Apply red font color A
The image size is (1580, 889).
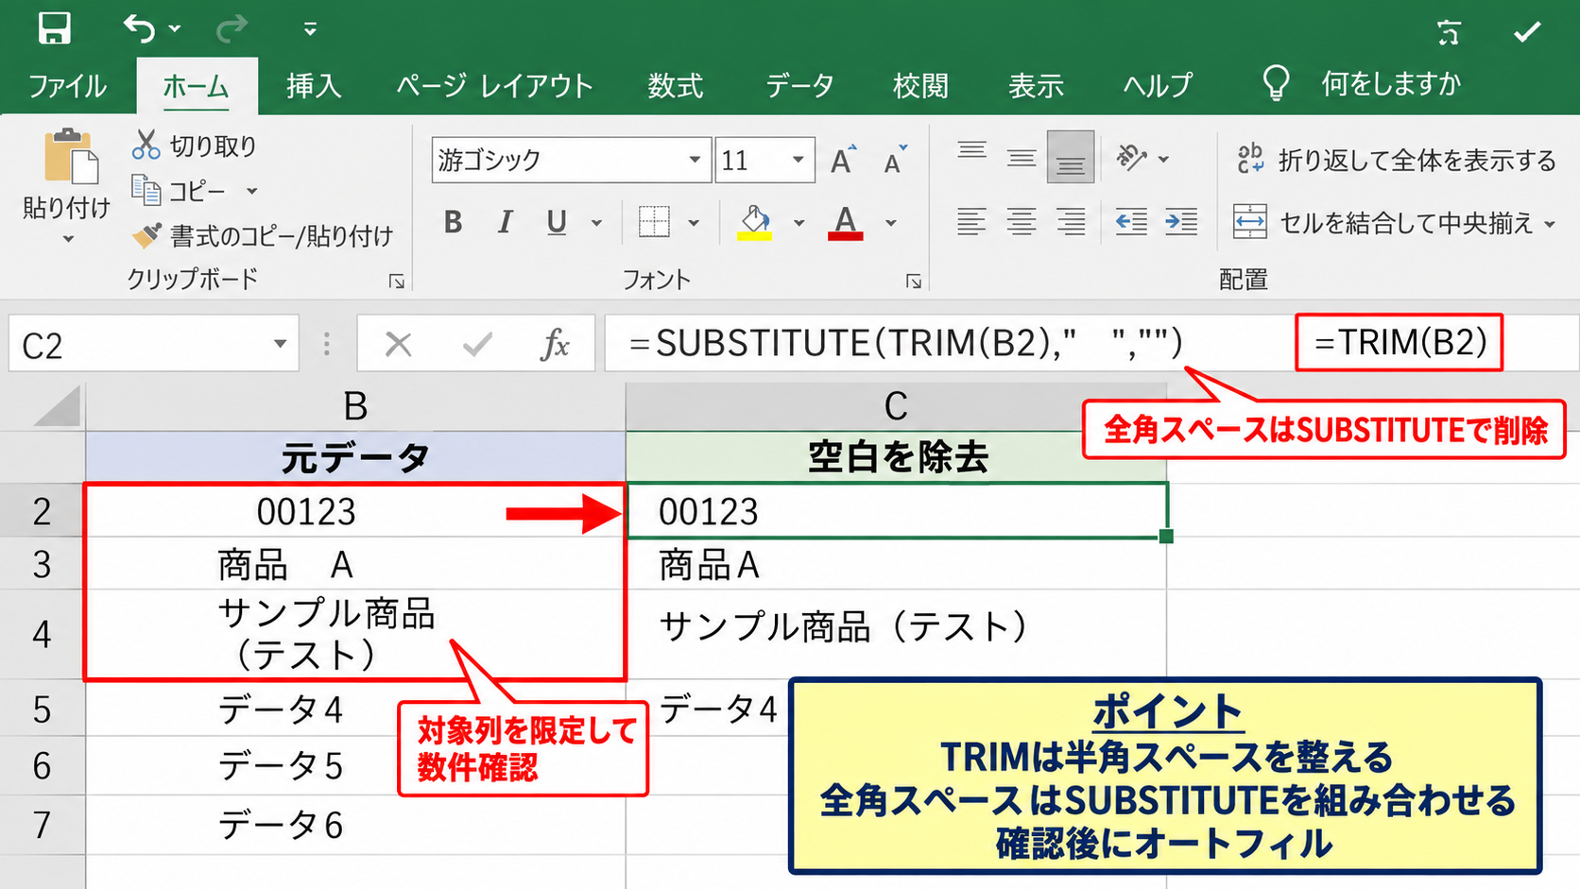[846, 223]
